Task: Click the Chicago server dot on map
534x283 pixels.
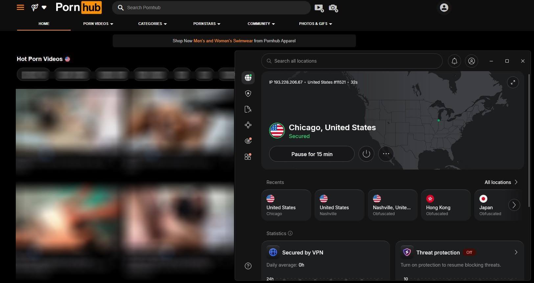Action: [439, 120]
